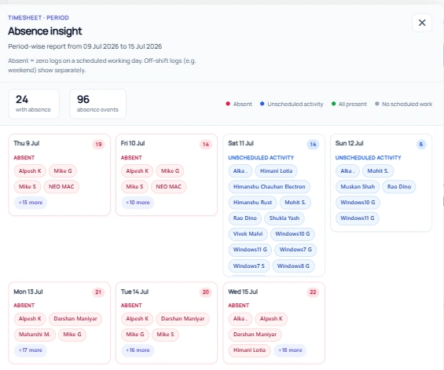Image resolution: width=444 pixels, height=370 pixels.
Task: Click the 6 count badge on Sun 12 Jul
Action: 421,145
